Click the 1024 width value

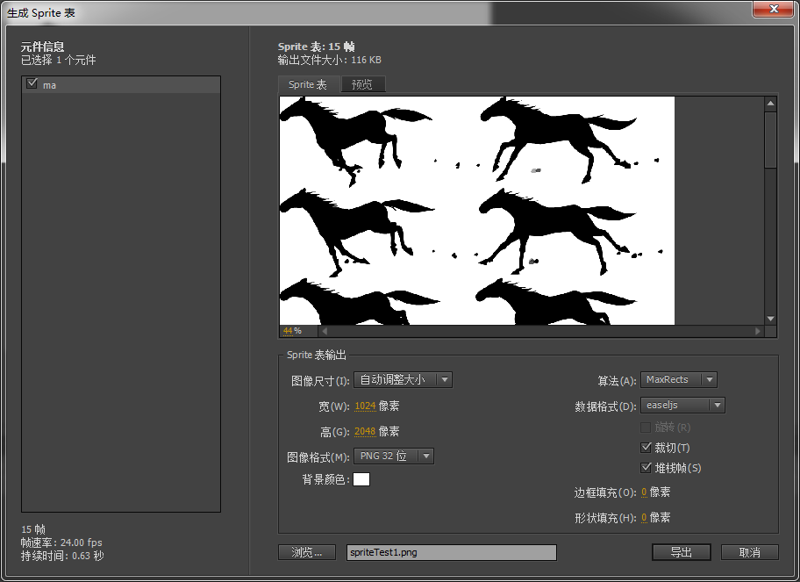tap(365, 406)
